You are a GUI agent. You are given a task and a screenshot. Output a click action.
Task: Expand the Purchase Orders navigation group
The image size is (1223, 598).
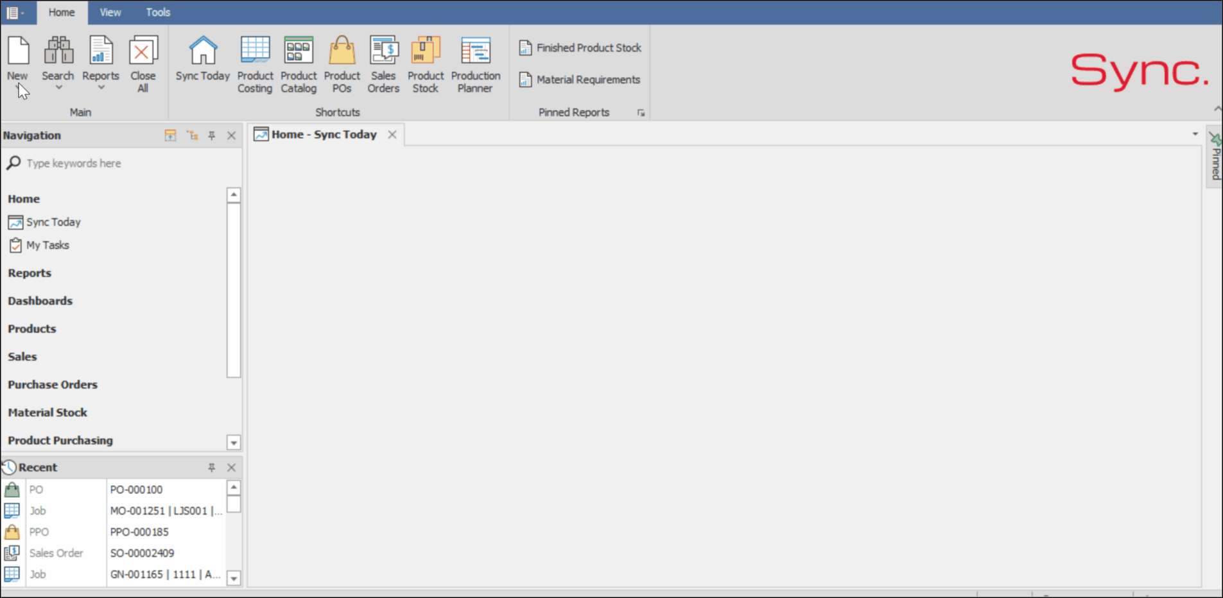(x=53, y=384)
